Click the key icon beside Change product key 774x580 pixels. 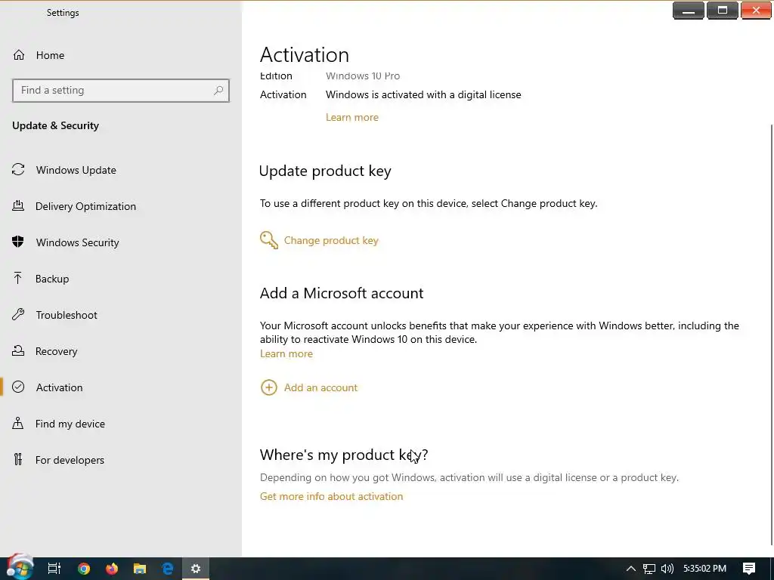[x=269, y=240]
